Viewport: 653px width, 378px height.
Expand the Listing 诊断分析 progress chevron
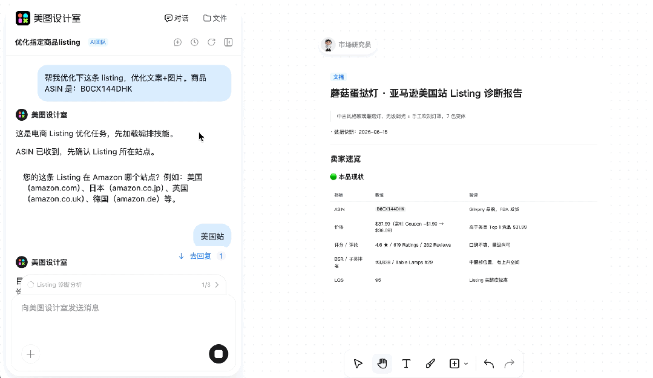(x=217, y=285)
